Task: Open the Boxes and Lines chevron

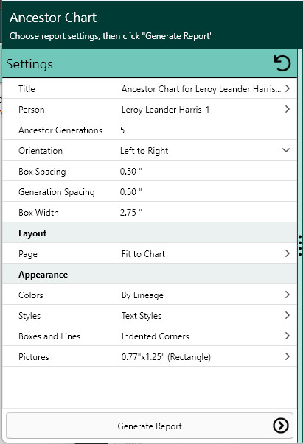Action: pos(287,336)
